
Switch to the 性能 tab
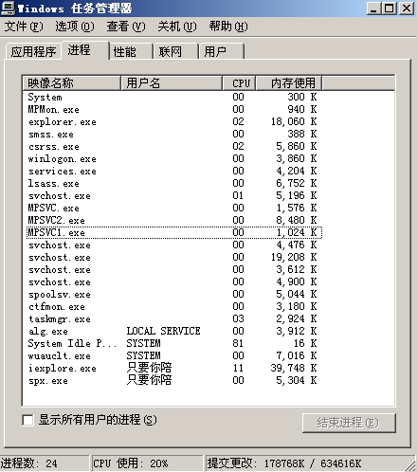[131, 51]
